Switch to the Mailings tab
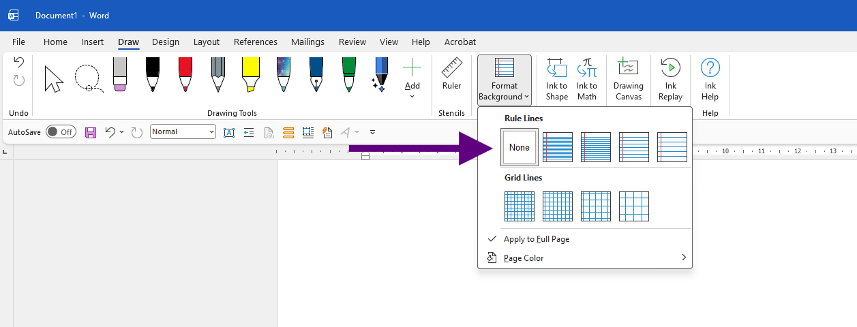The height and width of the screenshot is (327, 857). pos(307,42)
